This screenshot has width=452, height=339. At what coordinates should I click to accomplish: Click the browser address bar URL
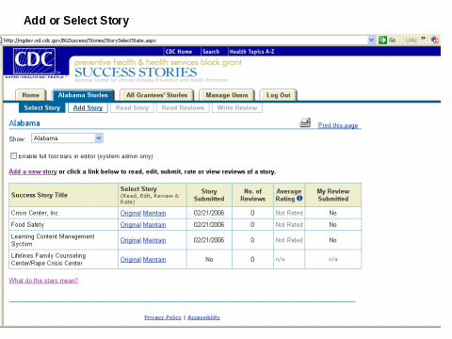pos(80,40)
